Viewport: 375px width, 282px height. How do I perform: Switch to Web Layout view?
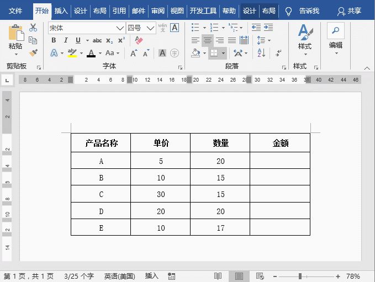coord(260,276)
